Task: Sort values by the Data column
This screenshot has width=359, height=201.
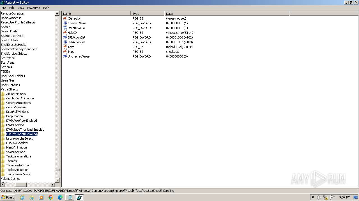Action: pyautogui.click(x=227, y=13)
